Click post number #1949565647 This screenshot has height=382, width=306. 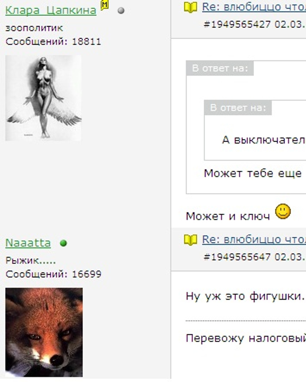pos(237,257)
